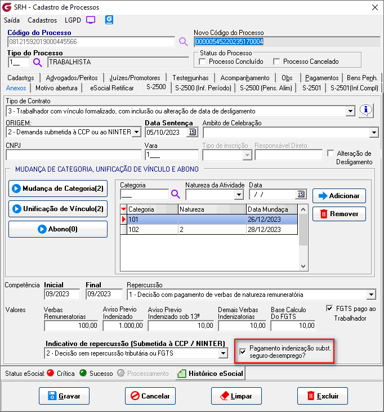
Task: Open the Repercussão dropdown list
Action: 370,295
